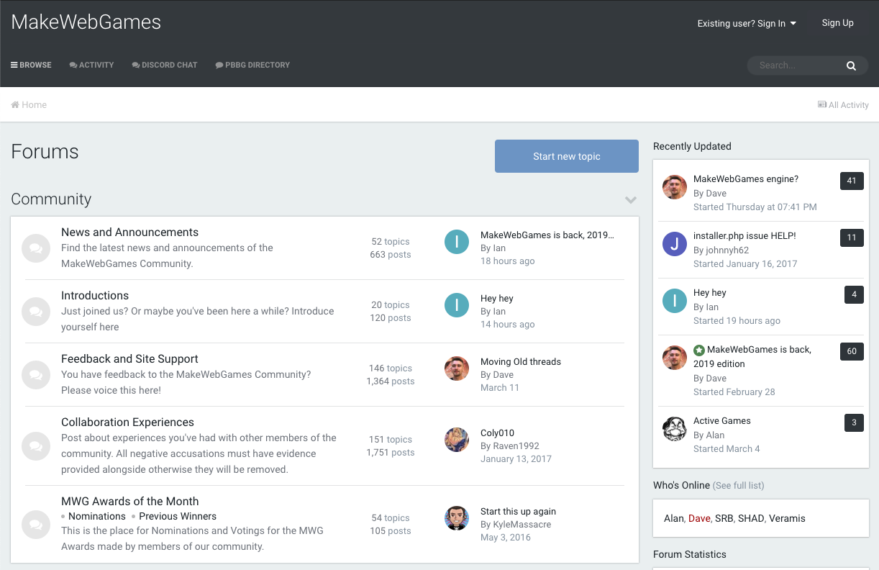This screenshot has height=570, width=879.
Task: Open the Discord Chat menu item
Action: click(x=164, y=65)
